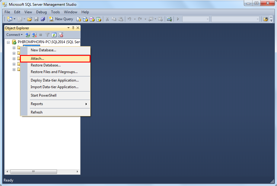Open the Reports submenu
Viewport: 277px width, 186px height.
pos(55,104)
